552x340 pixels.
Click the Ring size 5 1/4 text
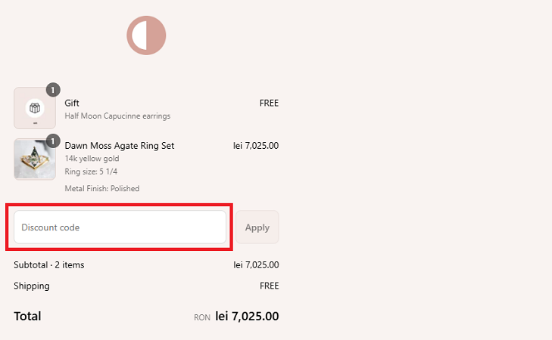coord(89,172)
